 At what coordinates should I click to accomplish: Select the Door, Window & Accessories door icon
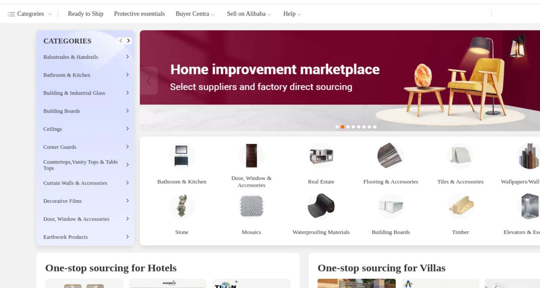[x=251, y=156]
